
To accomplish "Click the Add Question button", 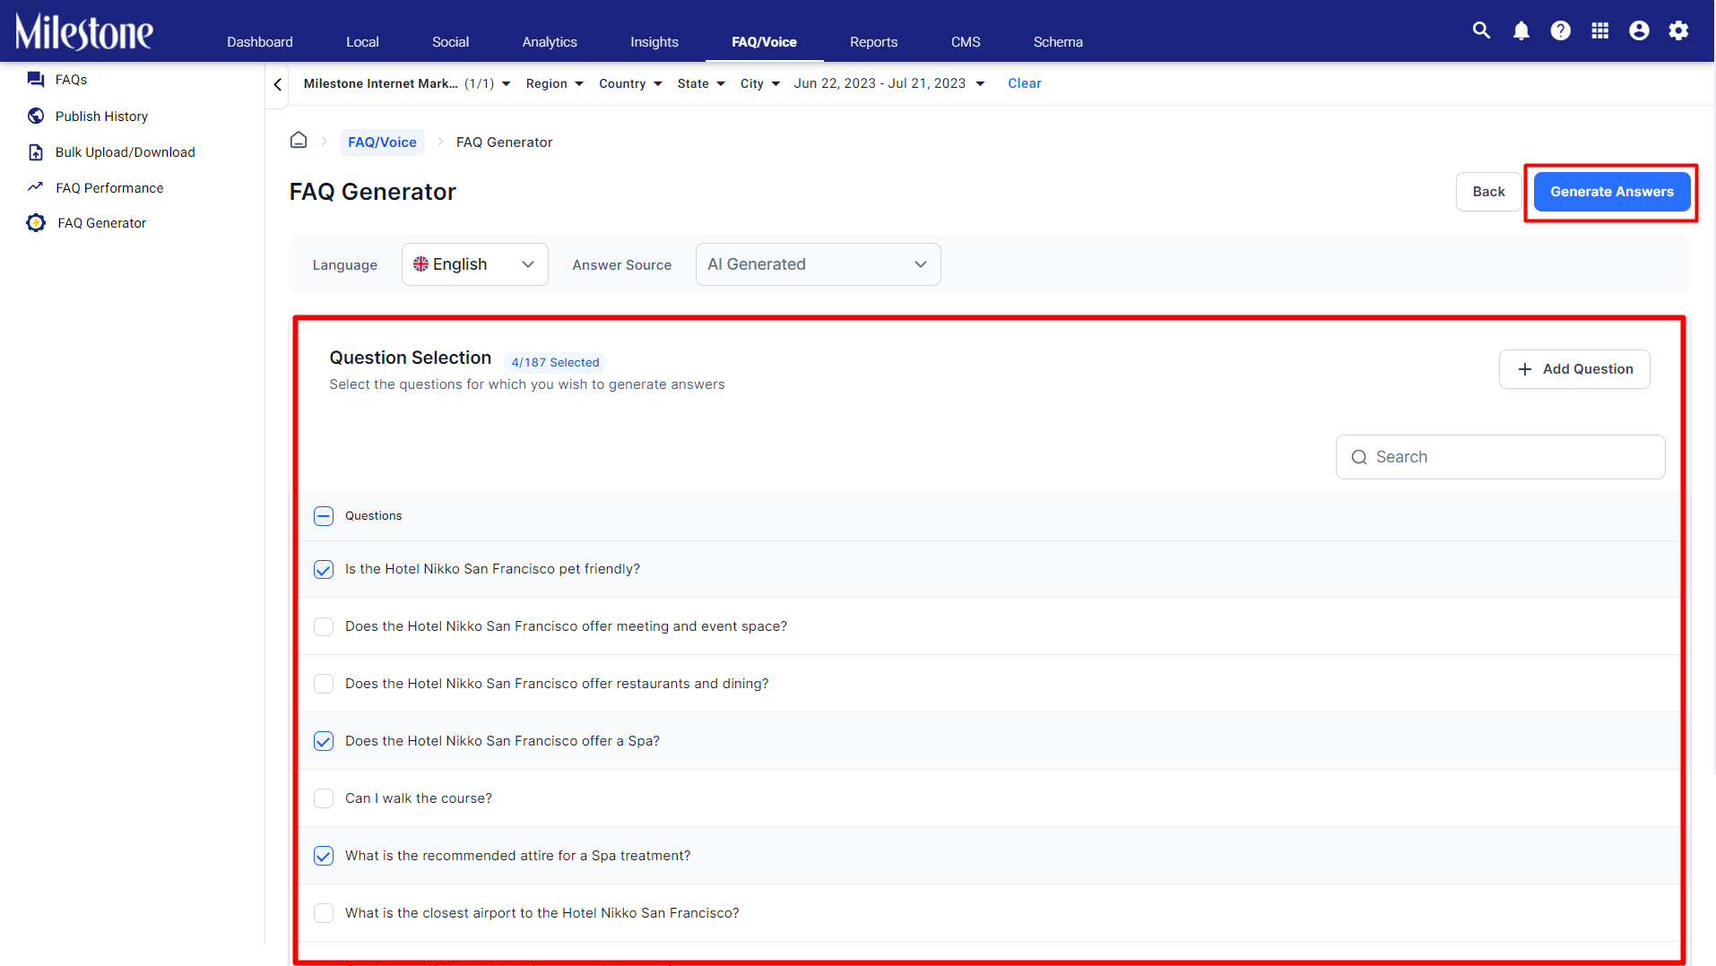I will [x=1574, y=369].
